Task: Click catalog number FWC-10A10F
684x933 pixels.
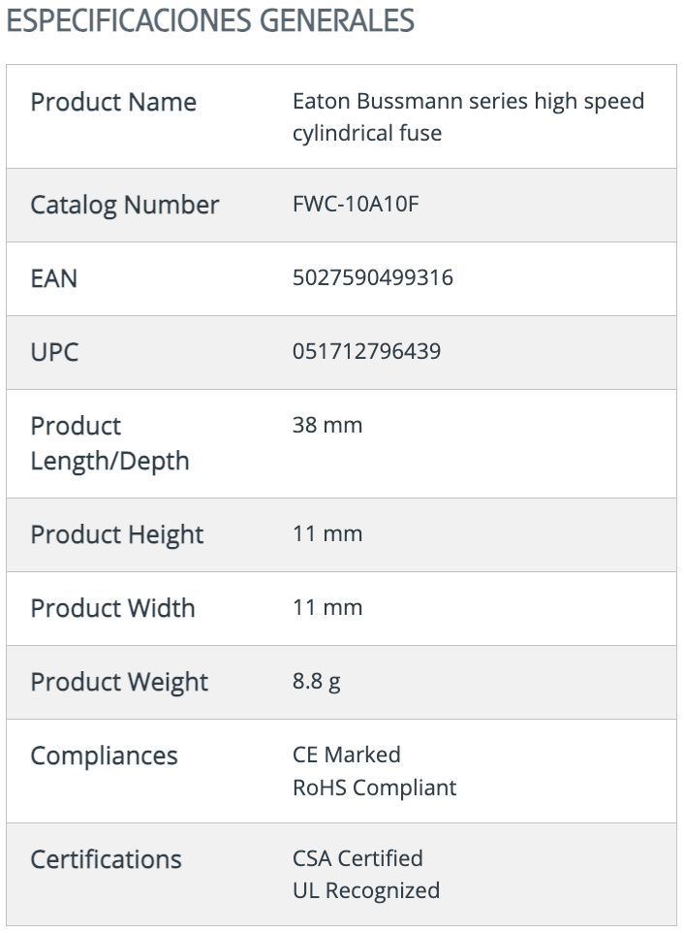Action: (356, 204)
